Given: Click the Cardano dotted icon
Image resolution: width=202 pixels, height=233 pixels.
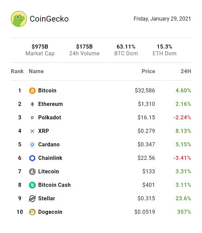Looking at the screenshot, I should pyautogui.click(x=32, y=145).
